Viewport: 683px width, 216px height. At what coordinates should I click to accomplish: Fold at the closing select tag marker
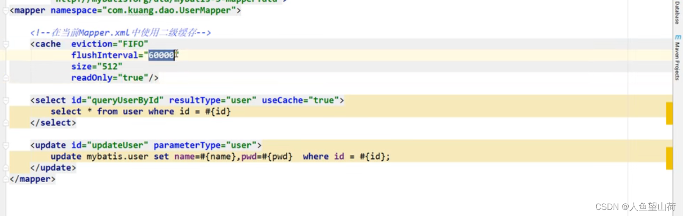point(6,123)
